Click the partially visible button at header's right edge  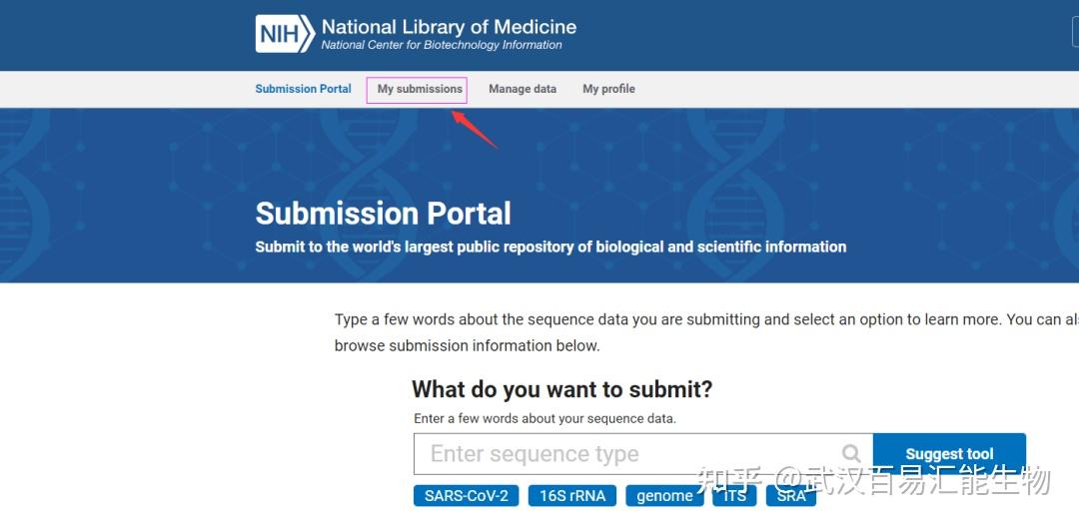(1076, 32)
